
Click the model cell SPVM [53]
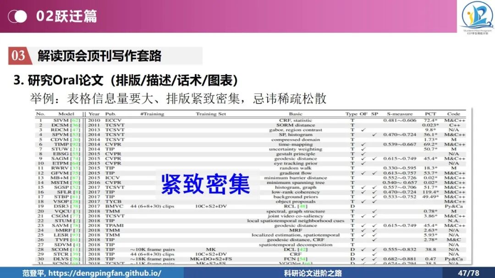click(66, 134)
